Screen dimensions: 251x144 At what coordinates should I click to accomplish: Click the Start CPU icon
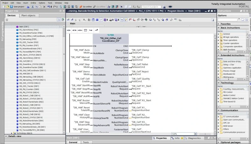point(113,7)
